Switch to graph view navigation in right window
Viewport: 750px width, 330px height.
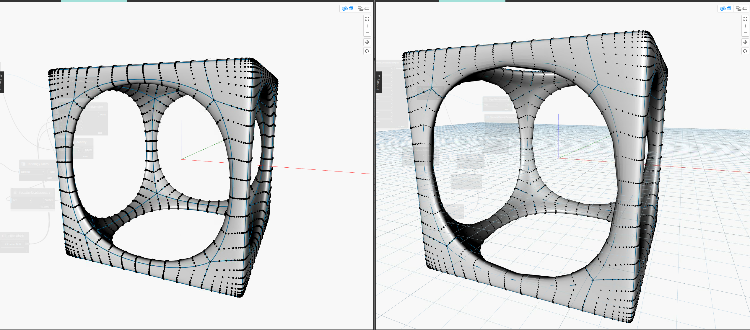(741, 9)
